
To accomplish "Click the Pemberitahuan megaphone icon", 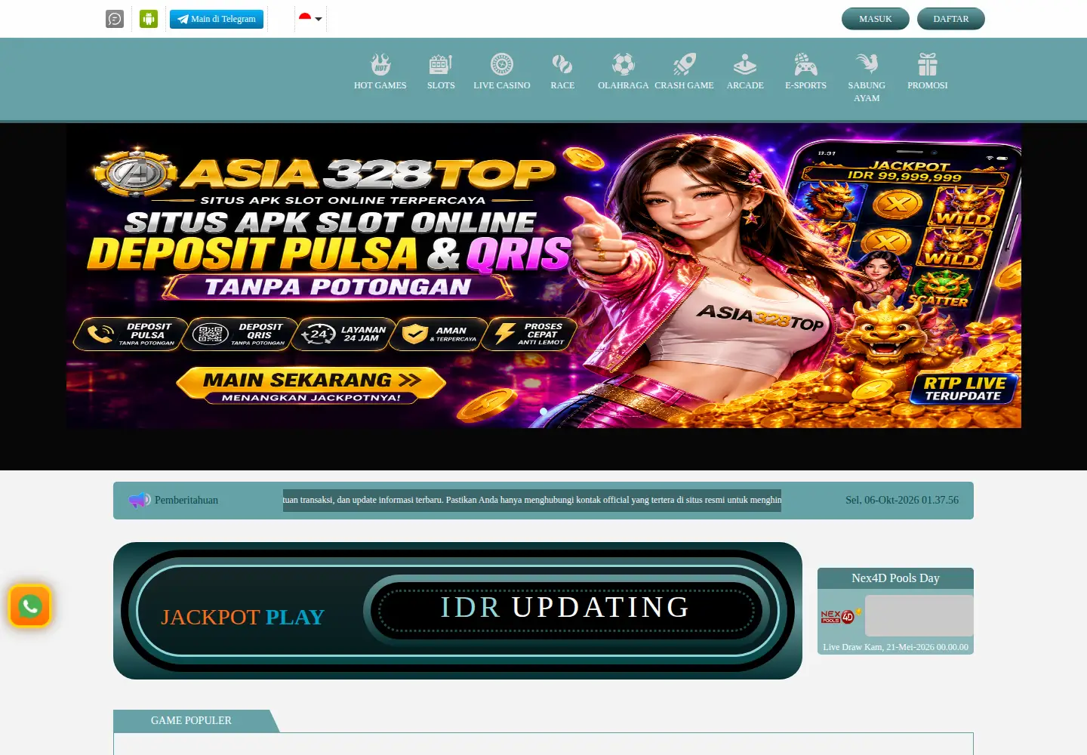I will click(139, 500).
